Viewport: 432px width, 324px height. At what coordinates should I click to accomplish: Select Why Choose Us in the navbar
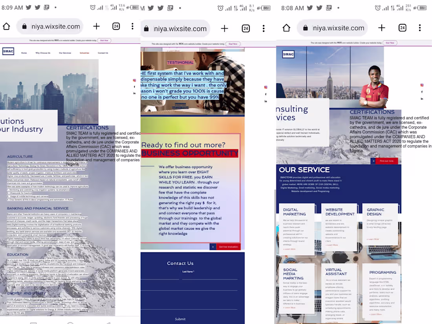[x=43, y=53]
